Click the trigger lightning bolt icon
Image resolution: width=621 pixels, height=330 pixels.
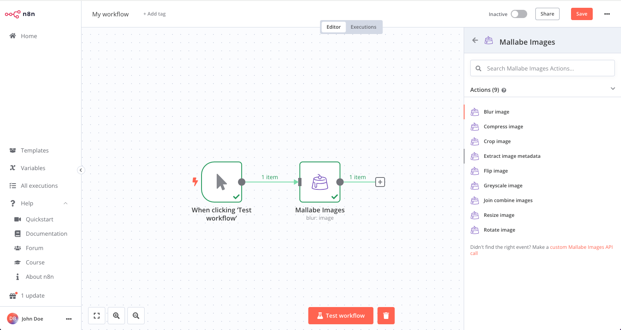[195, 182]
